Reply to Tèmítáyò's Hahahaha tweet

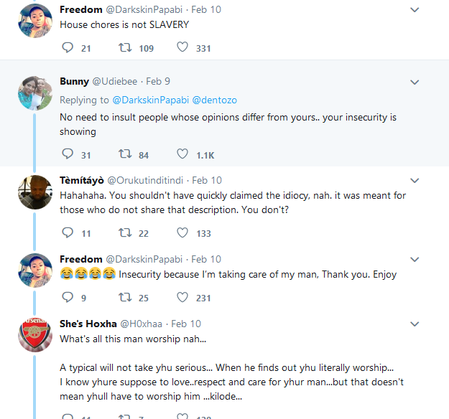tap(68, 233)
